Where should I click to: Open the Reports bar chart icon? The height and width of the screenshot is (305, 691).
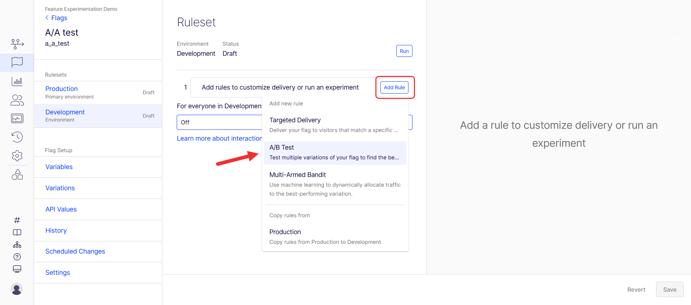pyautogui.click(x=17, y=81)
